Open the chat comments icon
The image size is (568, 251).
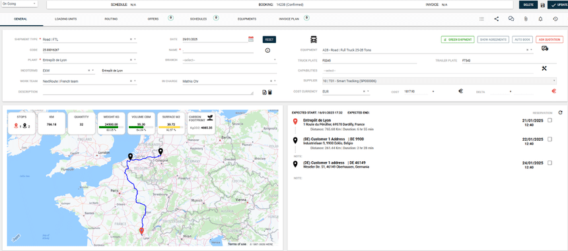coord(511,19)
